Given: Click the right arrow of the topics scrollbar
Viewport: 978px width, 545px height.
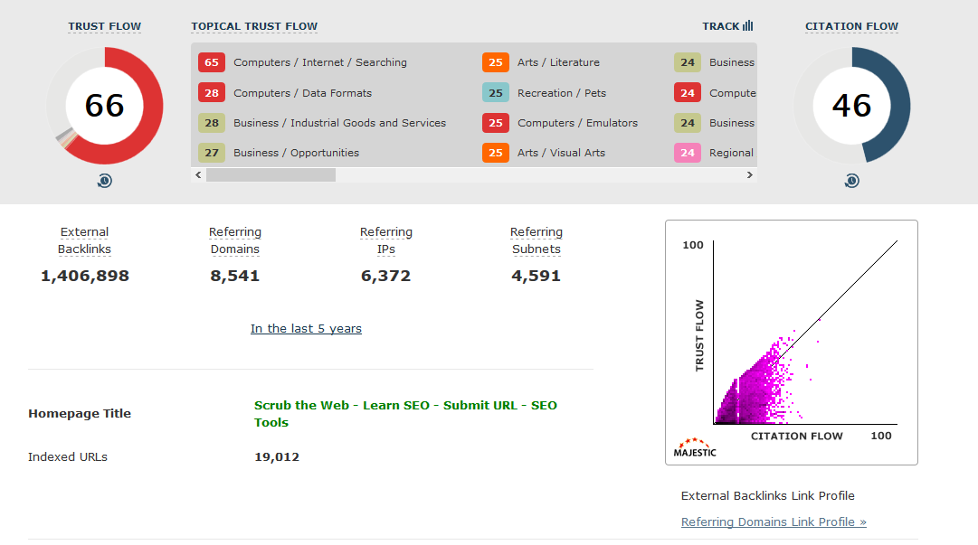Looking at the screenshot, I should point(750,175).
